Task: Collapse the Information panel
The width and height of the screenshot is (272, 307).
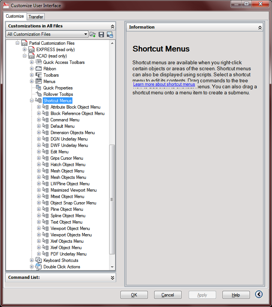Action: 260,27
